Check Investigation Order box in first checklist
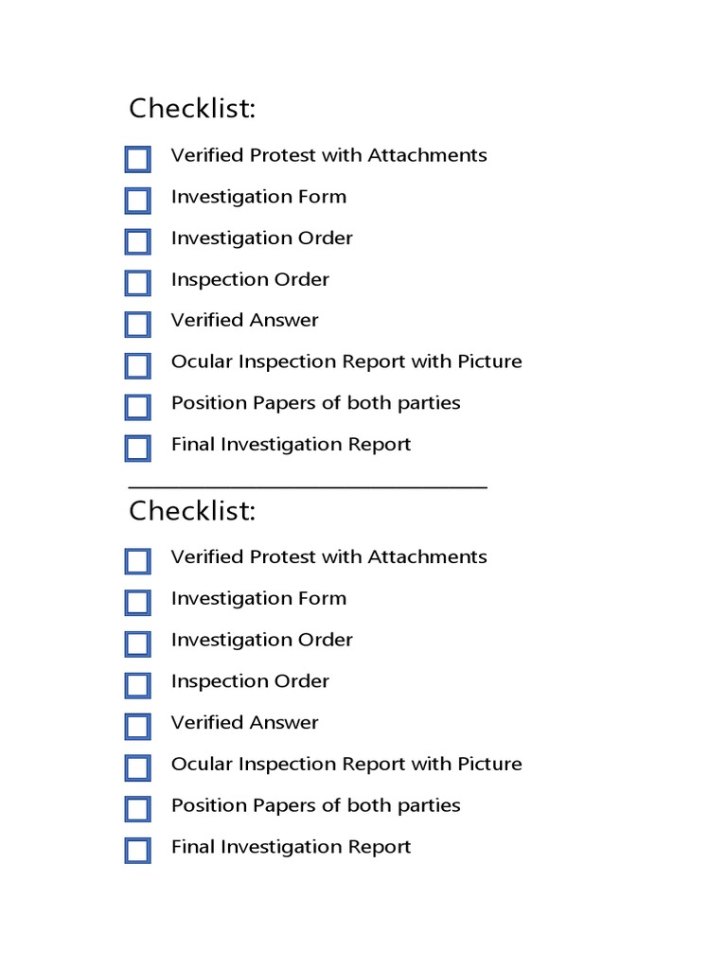Screen dimensions: 727x969 coord(137,241)
